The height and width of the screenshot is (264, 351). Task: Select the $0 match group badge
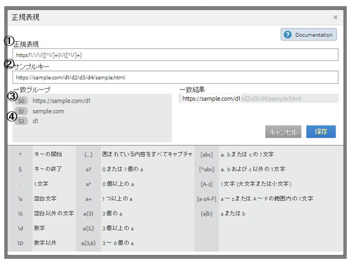pyautogui.click(x=21, y=101)
